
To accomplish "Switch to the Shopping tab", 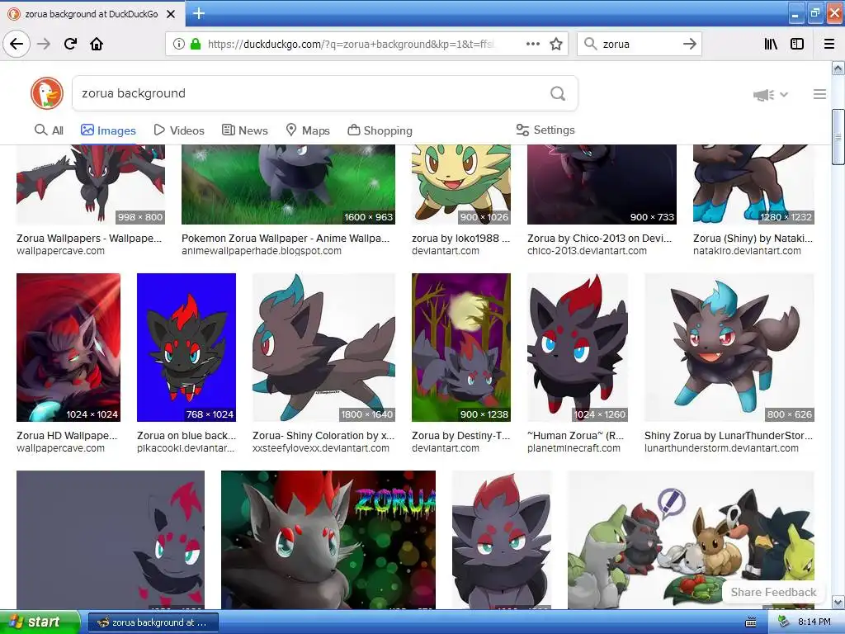I will [x=380, y=130].
